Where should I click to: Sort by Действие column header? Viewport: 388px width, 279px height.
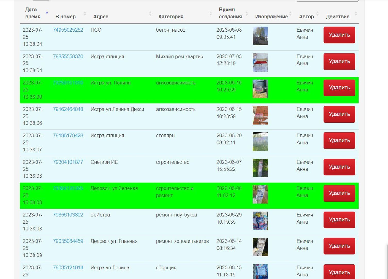point(337,17)
